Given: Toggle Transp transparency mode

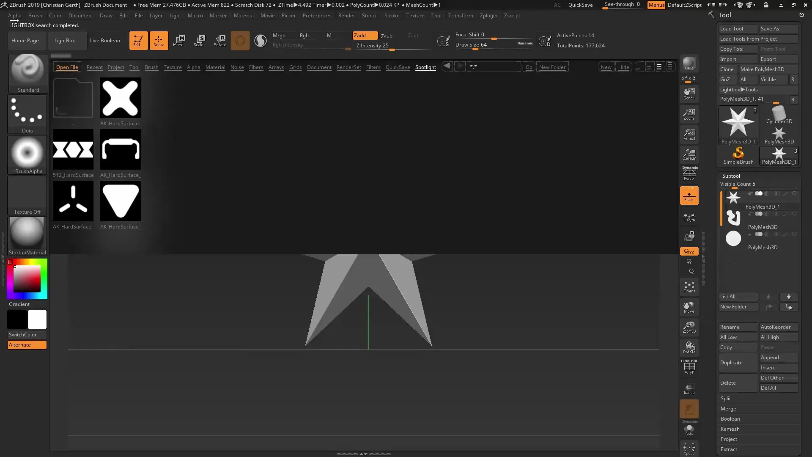Looking at the screenshot, I should (x=689, y=388).
